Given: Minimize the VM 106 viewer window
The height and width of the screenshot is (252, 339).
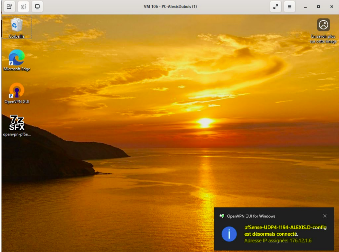Looking at the screenshot, I should click(x=305, y=6).
